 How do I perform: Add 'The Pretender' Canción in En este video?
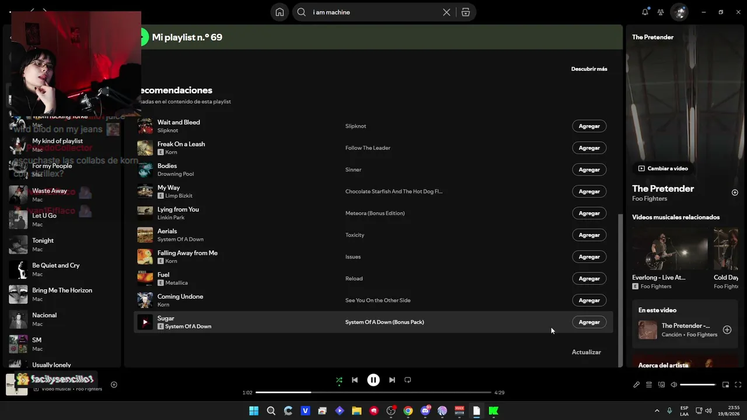[727, 330]
